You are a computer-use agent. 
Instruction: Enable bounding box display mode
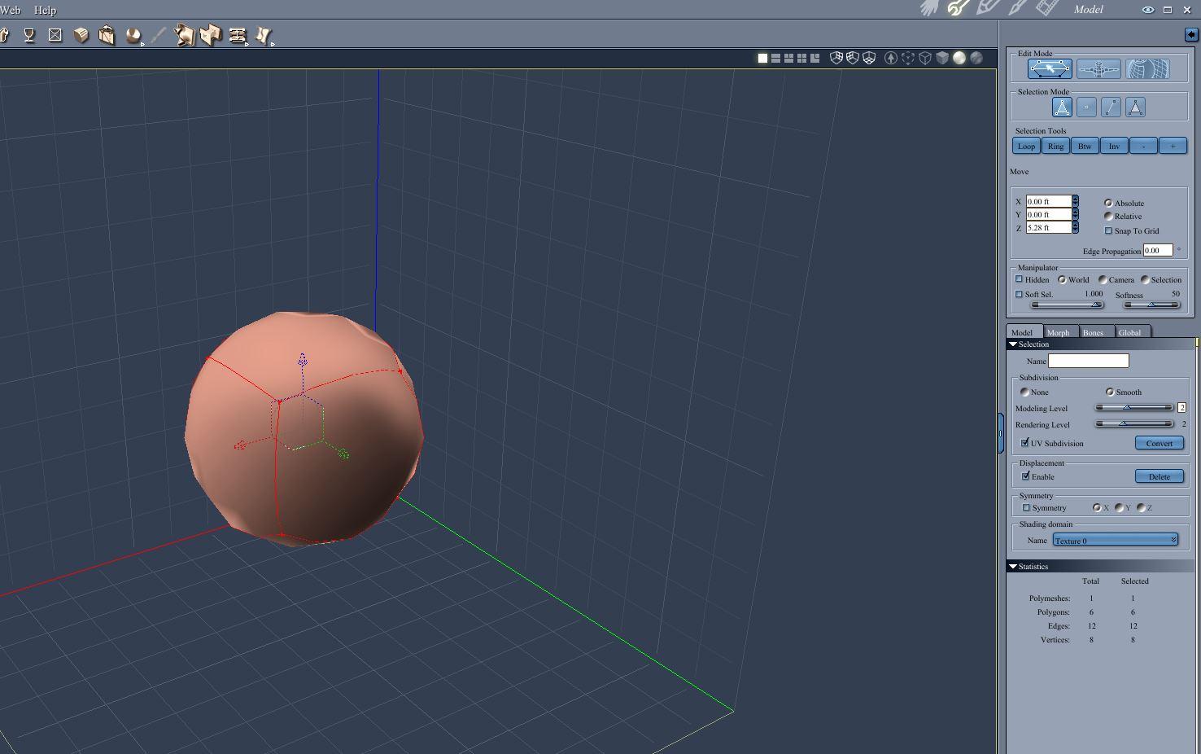point(908,58)
